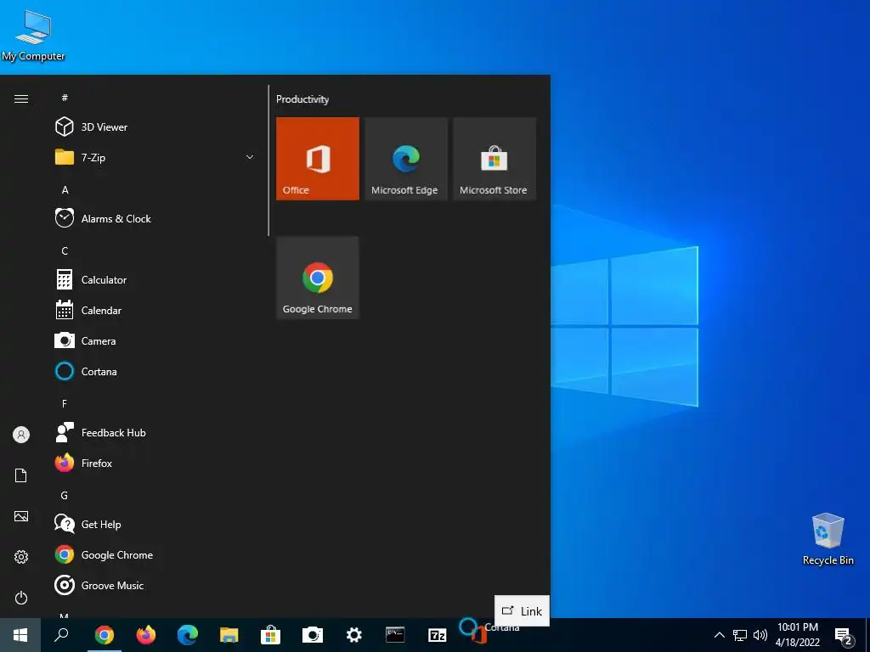This screenshot has height=652, width=870.
Task: Click the letter C index header
Action: (65, 251)
